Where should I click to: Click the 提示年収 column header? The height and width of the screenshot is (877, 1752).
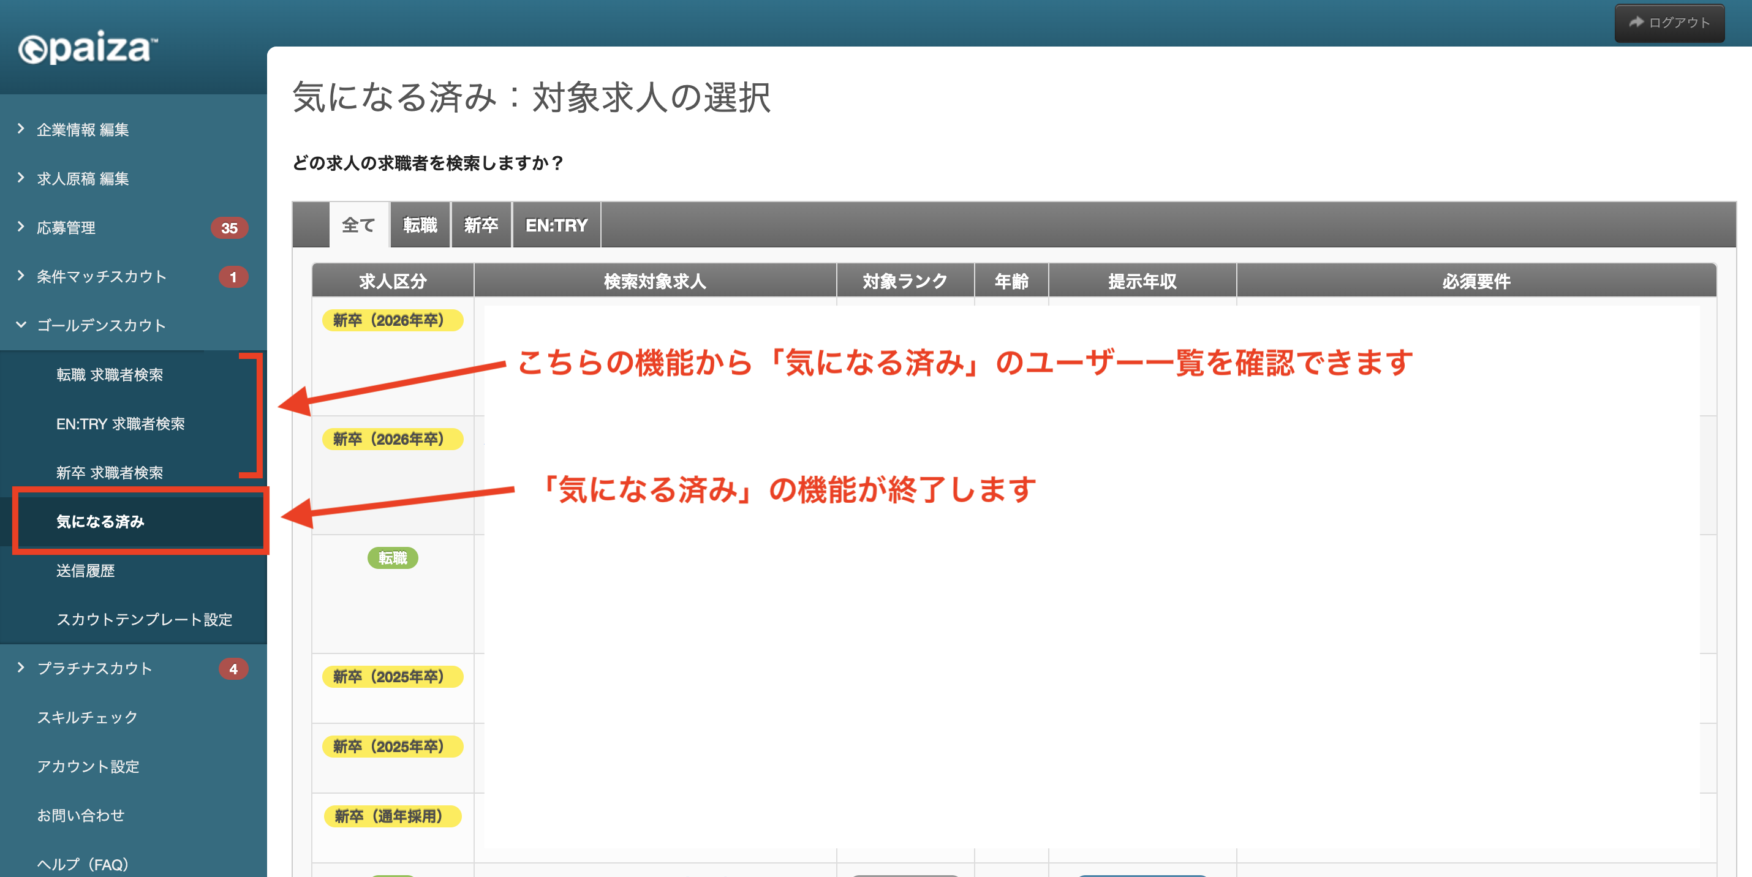pos(1142,280)
